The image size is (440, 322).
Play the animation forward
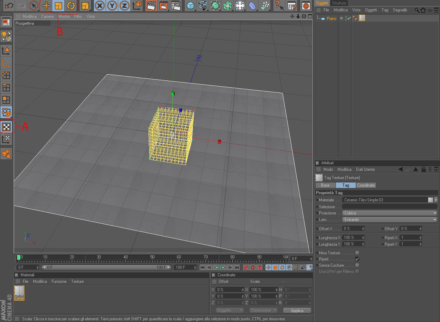coord(223,267)
